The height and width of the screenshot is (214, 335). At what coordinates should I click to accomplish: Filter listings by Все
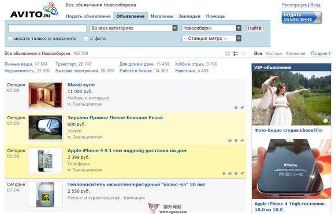click(258, 53)
